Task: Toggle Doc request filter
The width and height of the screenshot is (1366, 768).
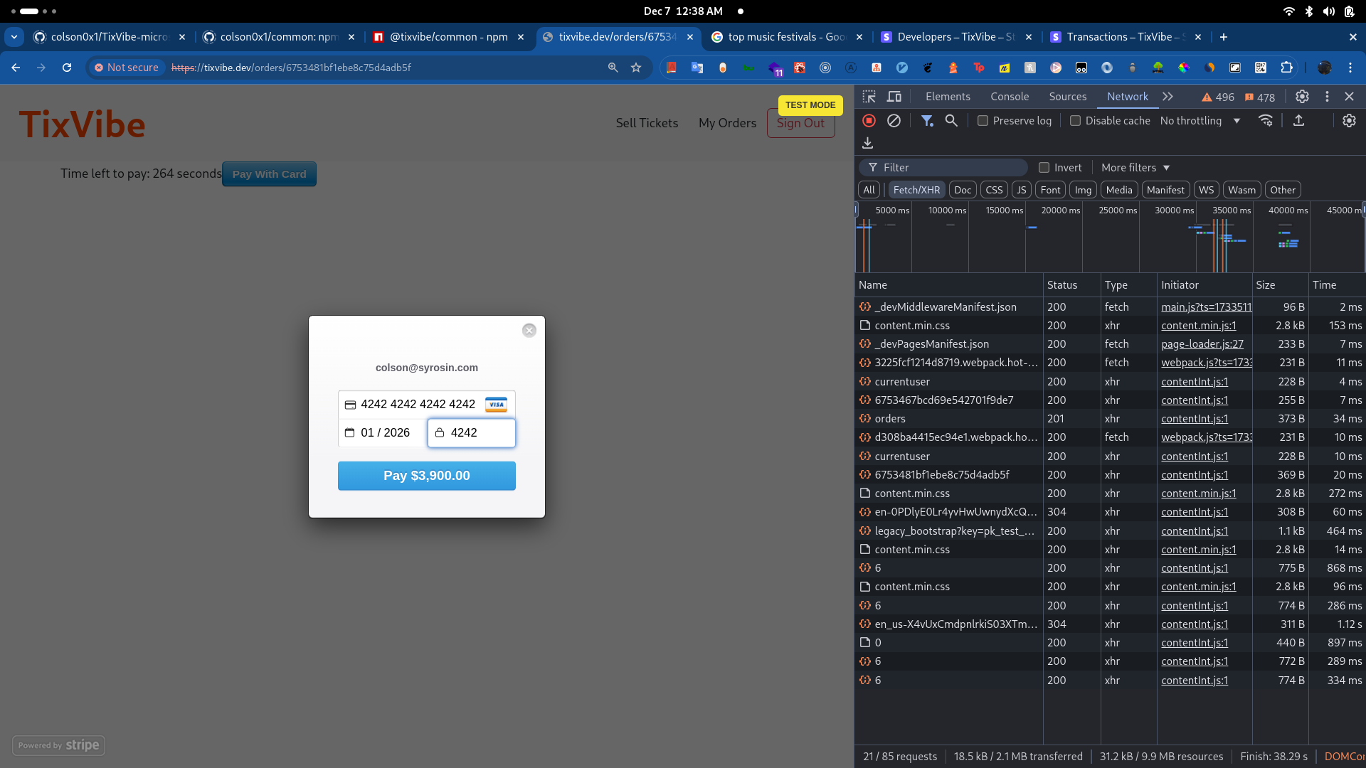Action: (963, 190)
